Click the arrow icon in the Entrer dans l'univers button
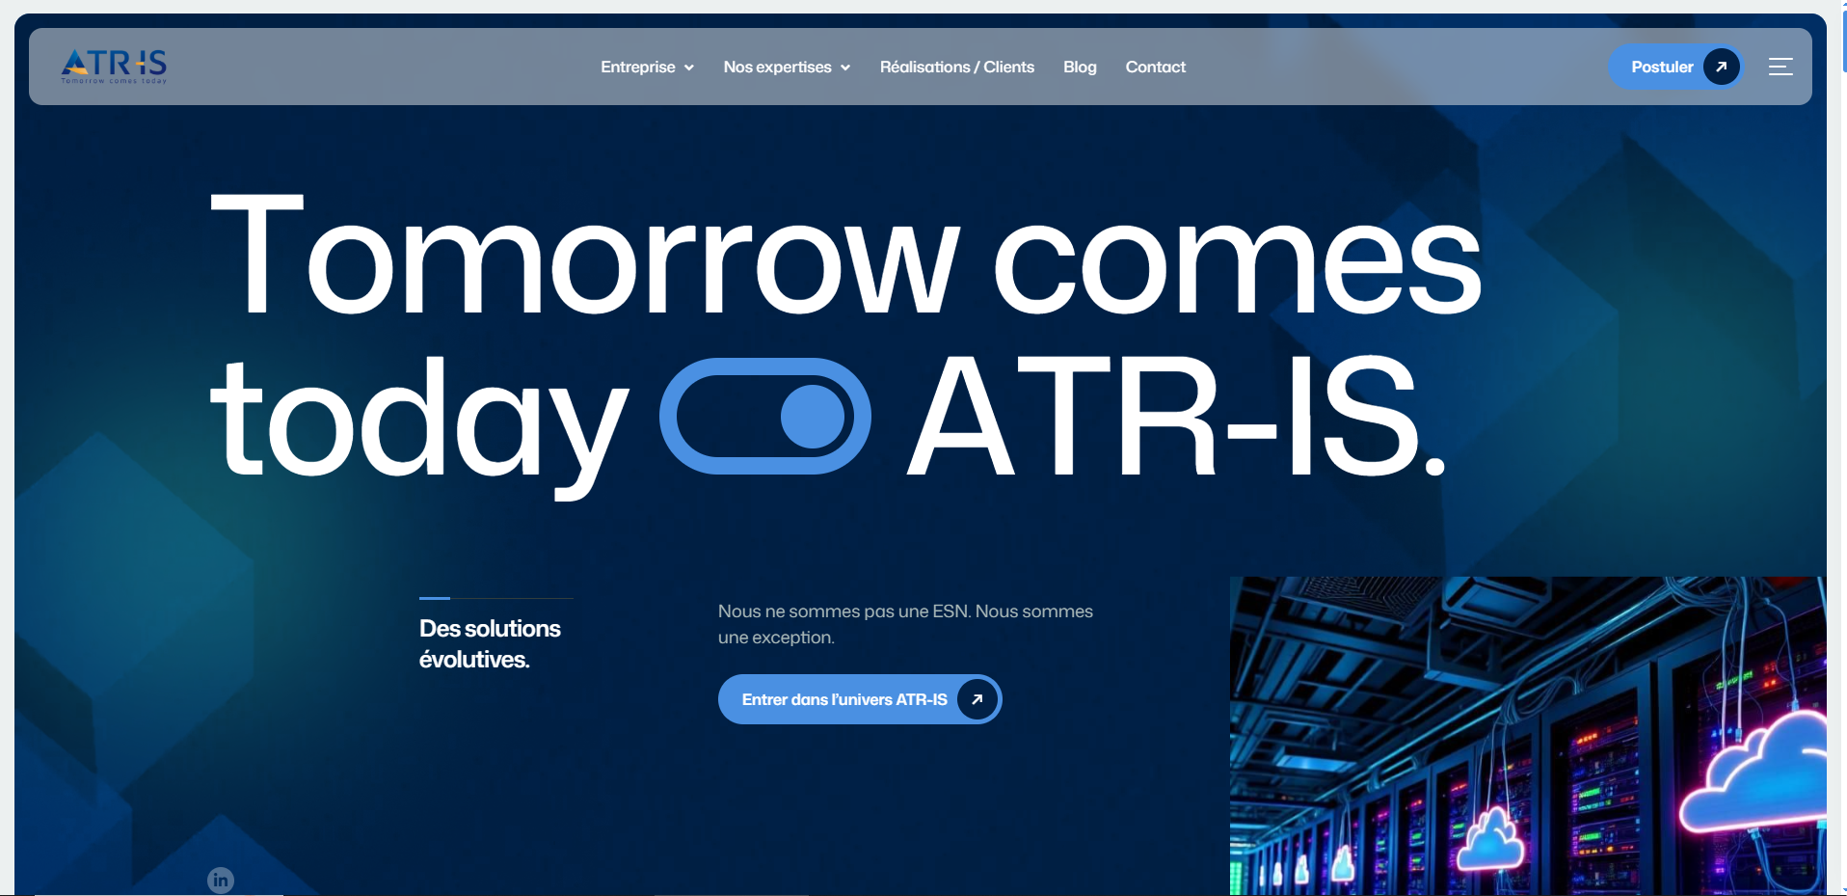This screenshot has width=1847, height=896. click(x=977, y=699)
